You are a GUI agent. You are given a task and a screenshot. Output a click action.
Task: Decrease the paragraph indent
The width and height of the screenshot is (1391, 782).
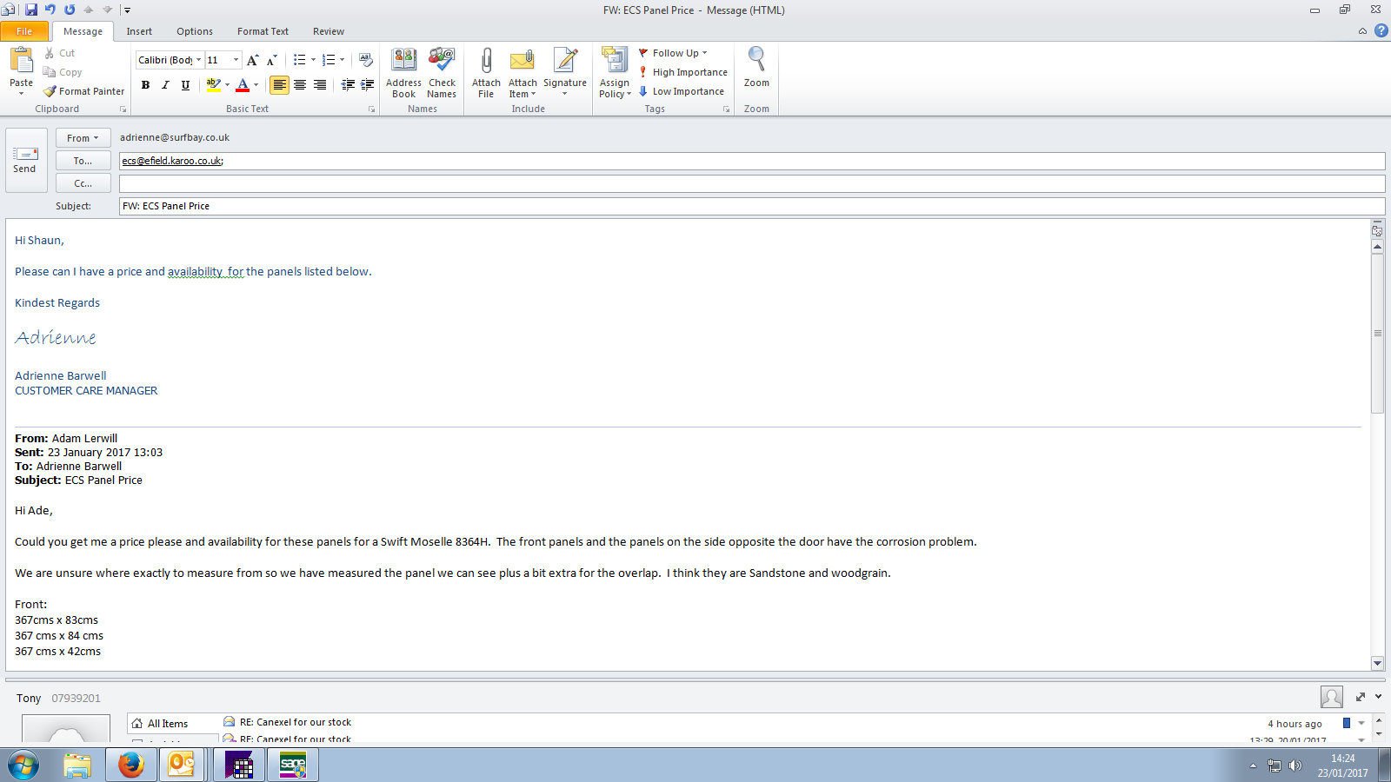pyautogui.click(x=348, y=84)
